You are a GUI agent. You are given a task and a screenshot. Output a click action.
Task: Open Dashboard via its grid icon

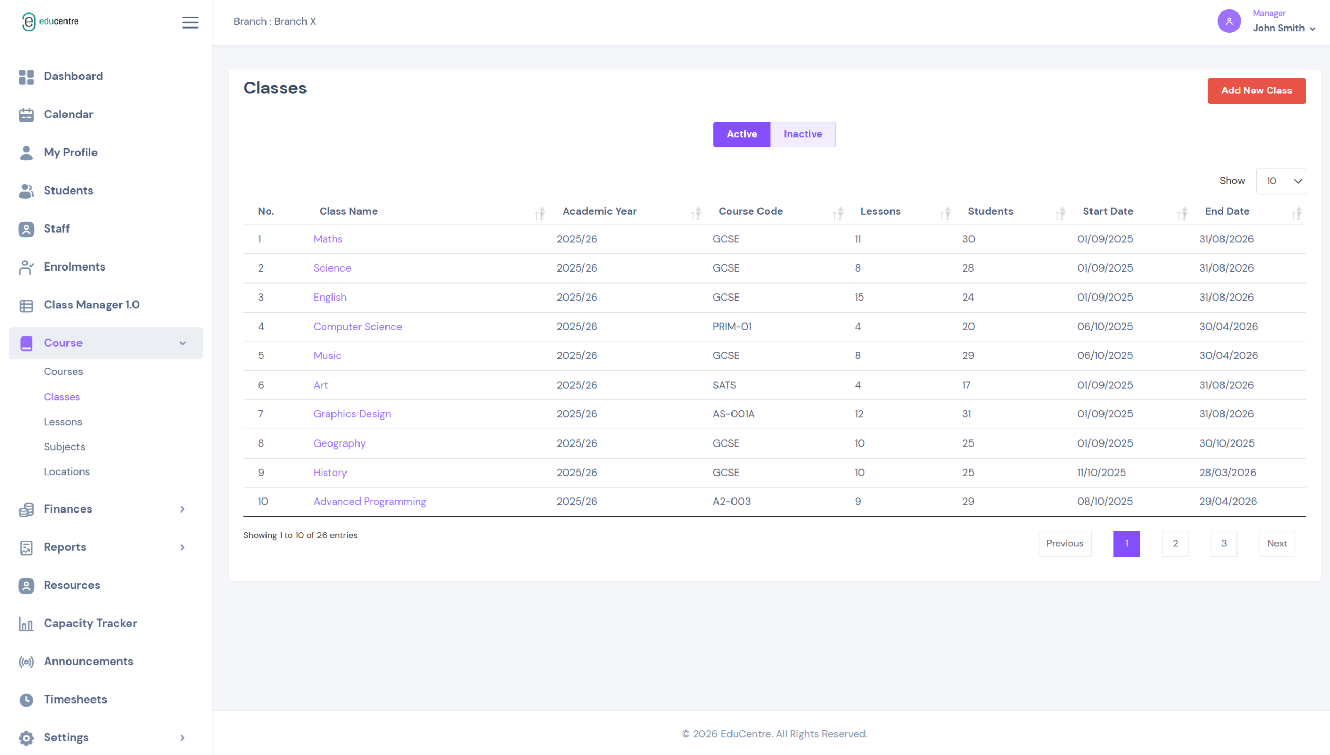pos(26,77)
